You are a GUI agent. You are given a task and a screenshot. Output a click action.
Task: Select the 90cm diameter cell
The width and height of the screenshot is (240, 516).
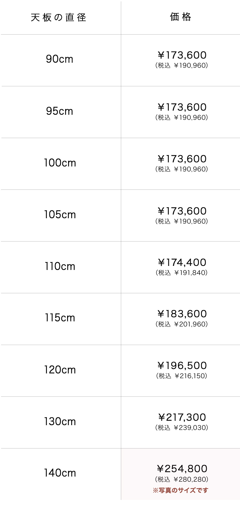pyautogui.click(x=60, y=59)
